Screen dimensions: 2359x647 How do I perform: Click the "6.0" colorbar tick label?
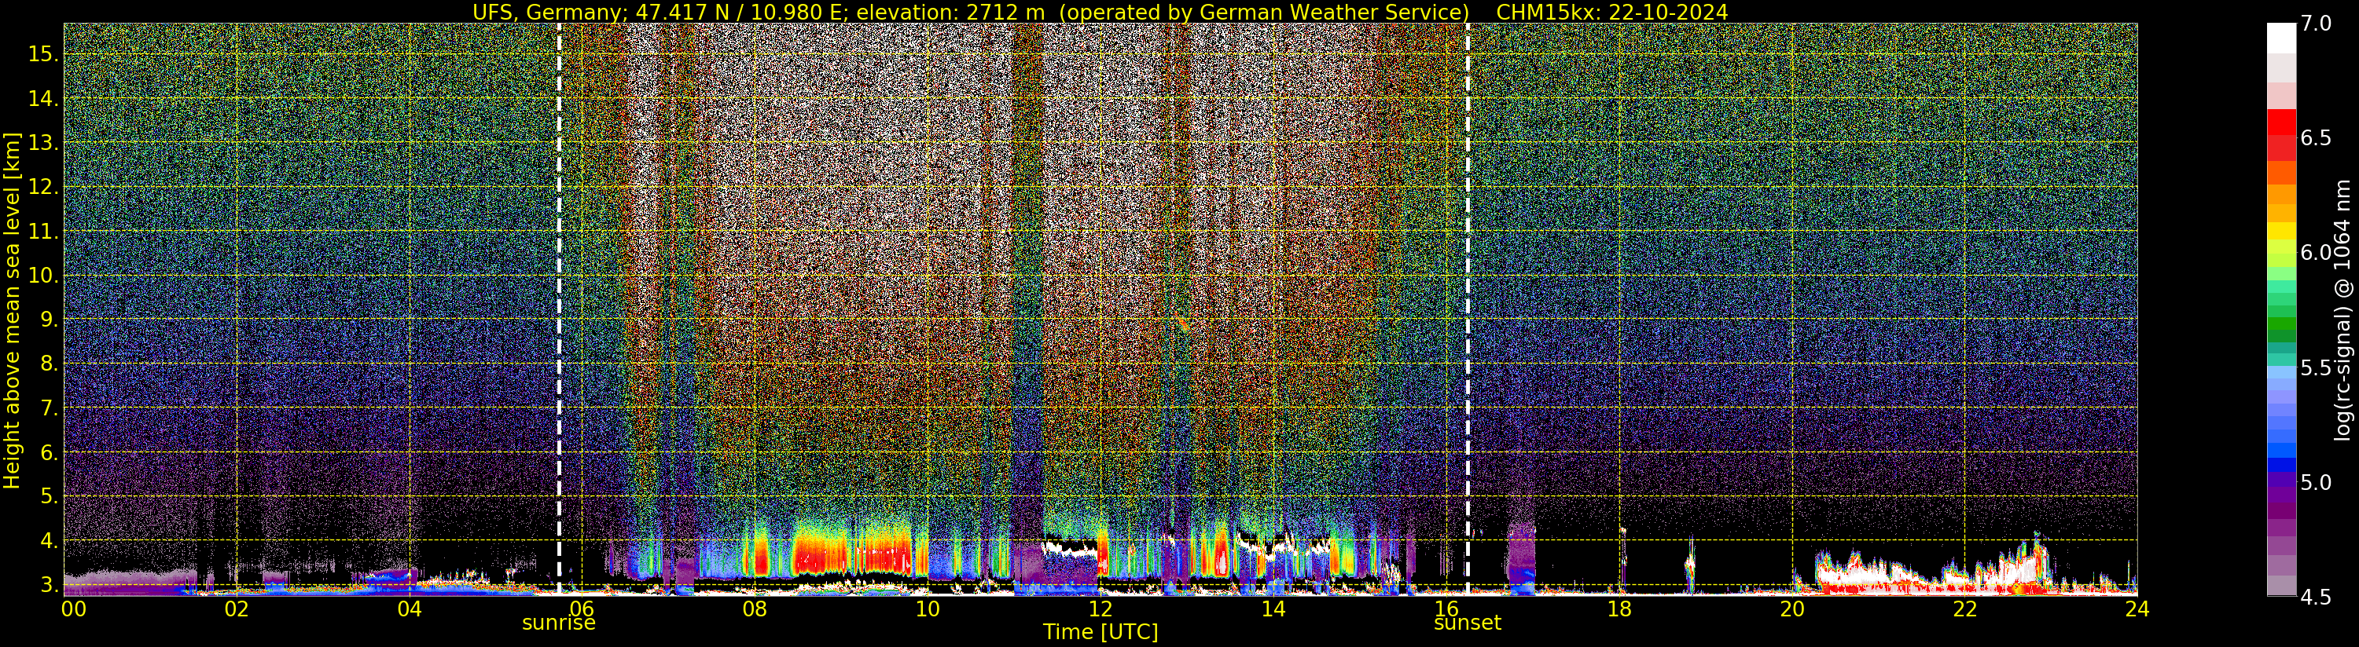(x=2316, y=253)
